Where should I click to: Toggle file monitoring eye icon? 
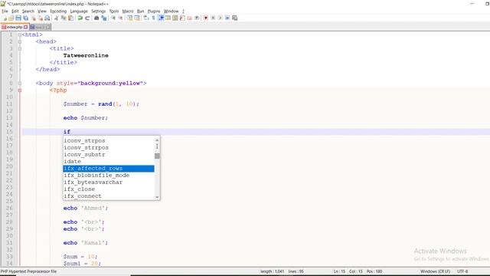pyautogui.click(x=197, y=18)
